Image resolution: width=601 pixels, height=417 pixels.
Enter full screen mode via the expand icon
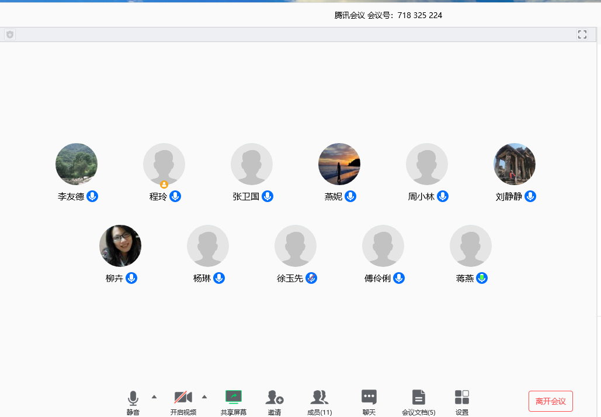(x=582, y=34)
